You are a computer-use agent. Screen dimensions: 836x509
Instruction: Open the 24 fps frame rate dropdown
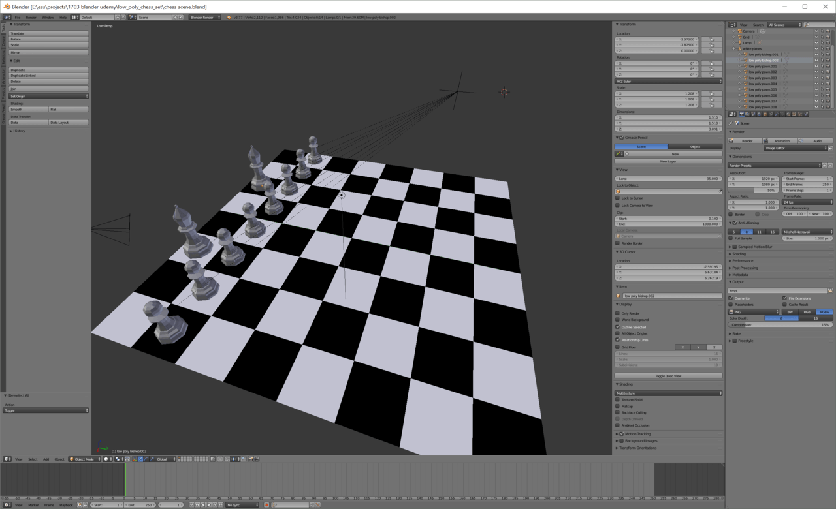tap(808, 202)
